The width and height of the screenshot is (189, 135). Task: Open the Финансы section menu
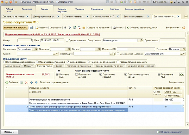(x=80, y=9)
